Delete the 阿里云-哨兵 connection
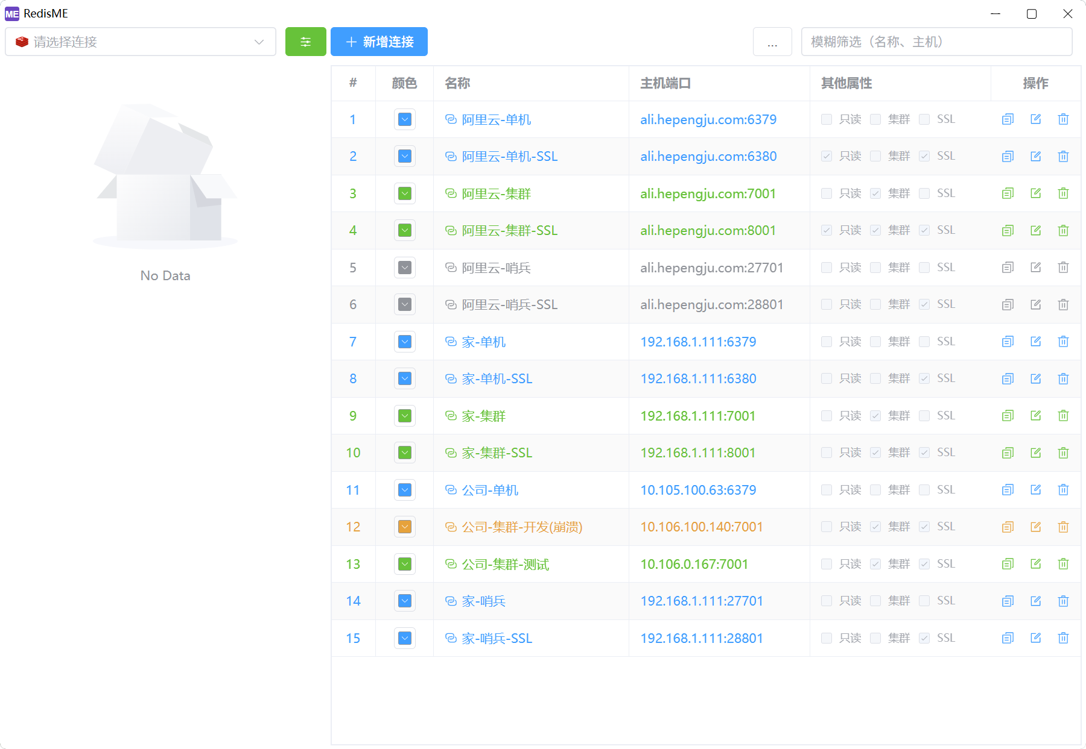This screenshot has width=1086, height=749. pyautogui.click(x=1063, y=268)
